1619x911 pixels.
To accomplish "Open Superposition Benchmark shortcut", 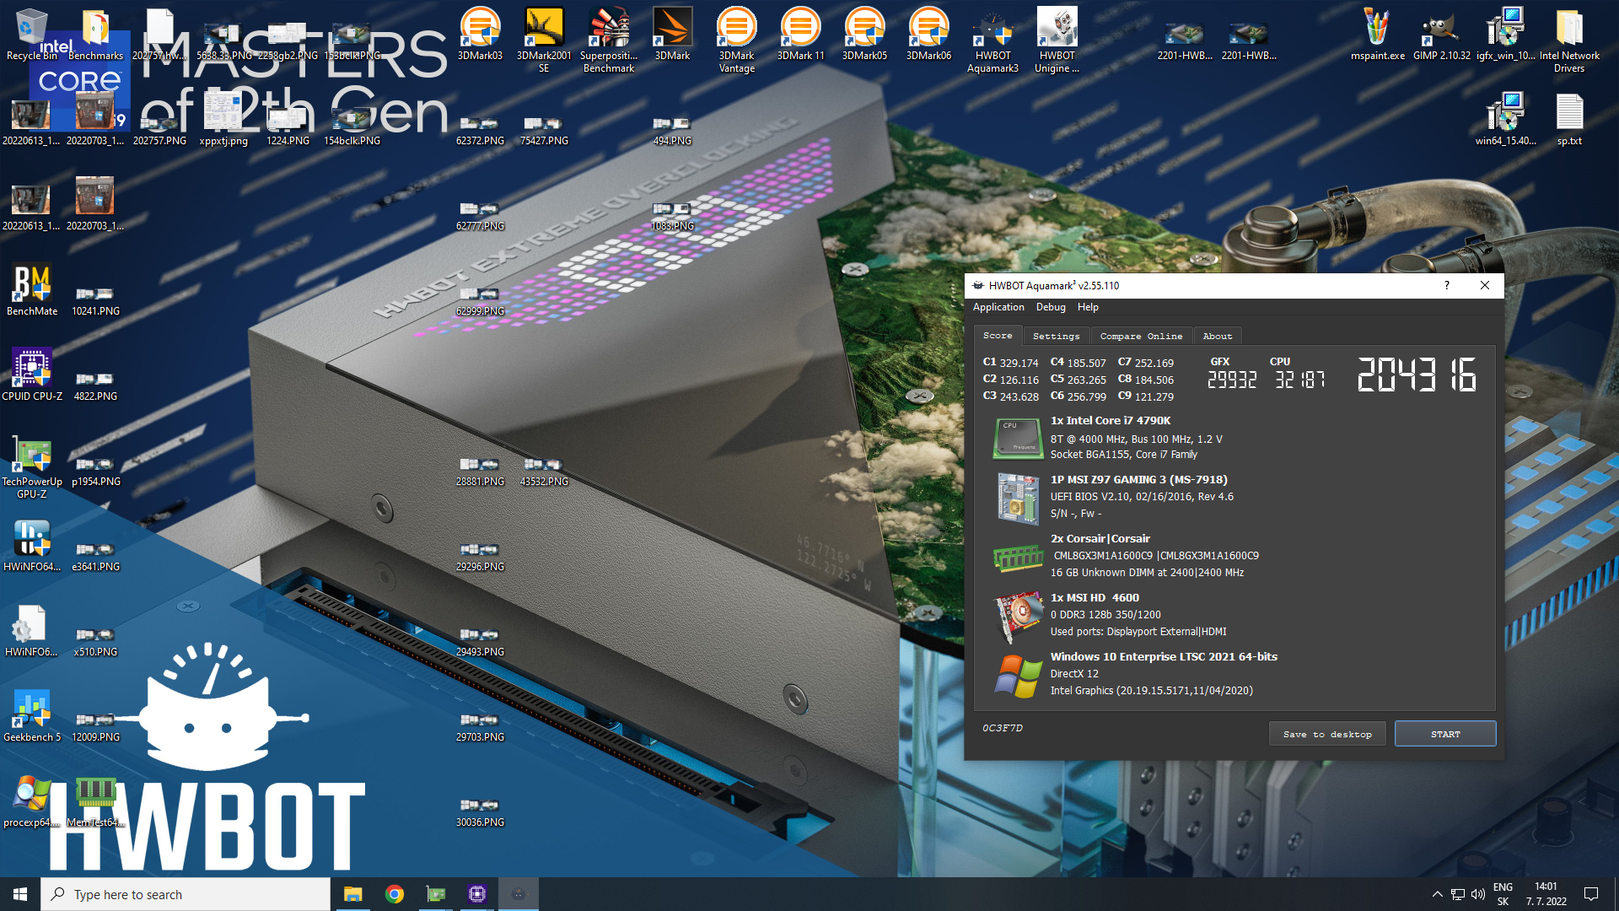I will tap(608, 40).
